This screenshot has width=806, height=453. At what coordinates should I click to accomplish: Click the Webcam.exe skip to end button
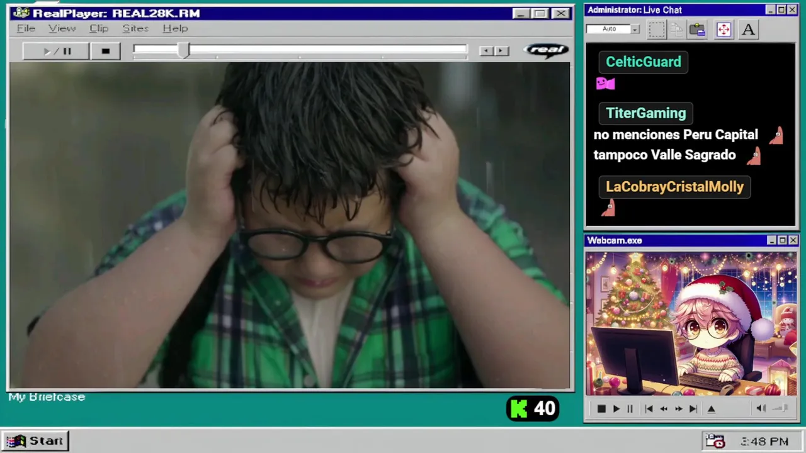tap(693, 409)
